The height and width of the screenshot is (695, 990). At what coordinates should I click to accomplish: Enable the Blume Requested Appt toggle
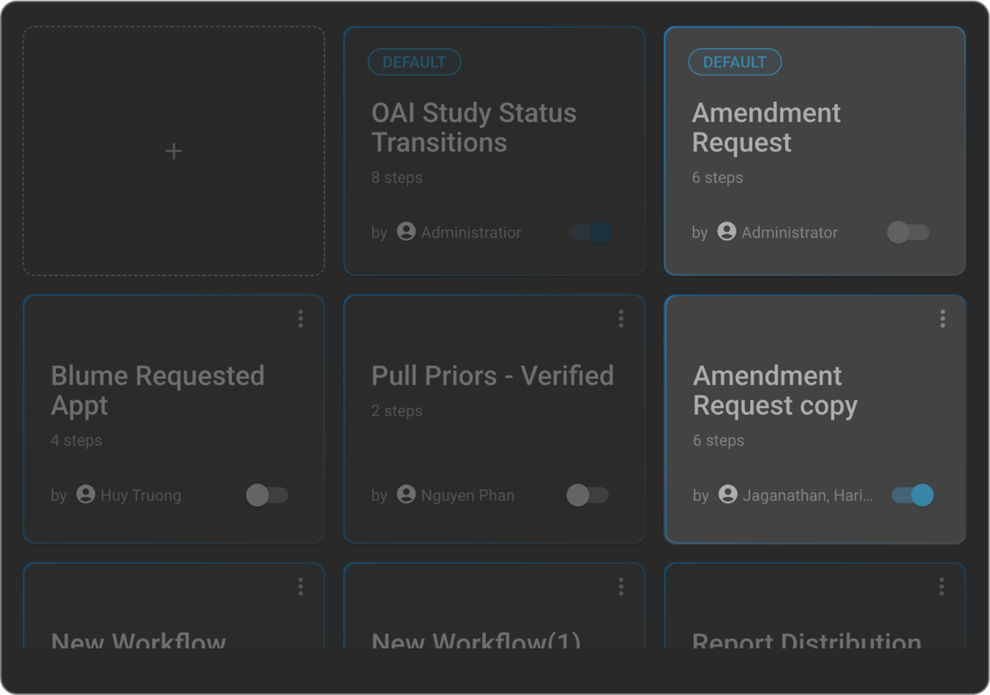(267, 495)
